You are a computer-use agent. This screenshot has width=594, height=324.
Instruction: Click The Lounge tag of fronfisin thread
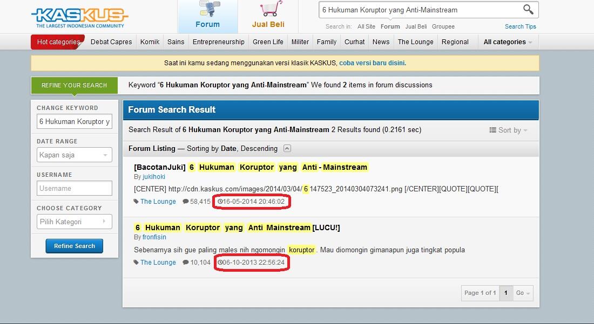[158, 263]
